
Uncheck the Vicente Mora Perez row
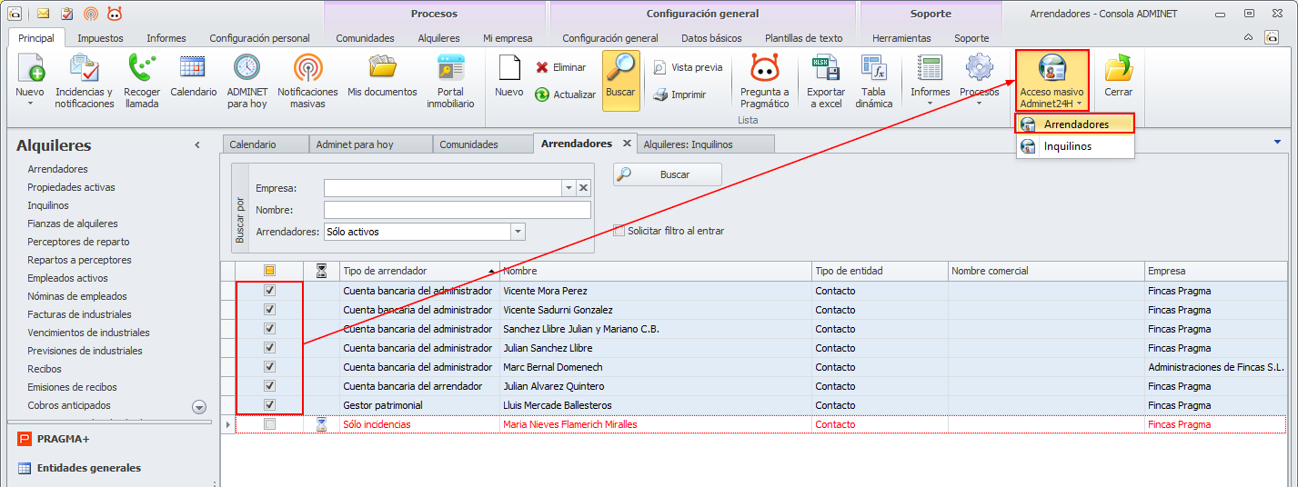[269, 291]
